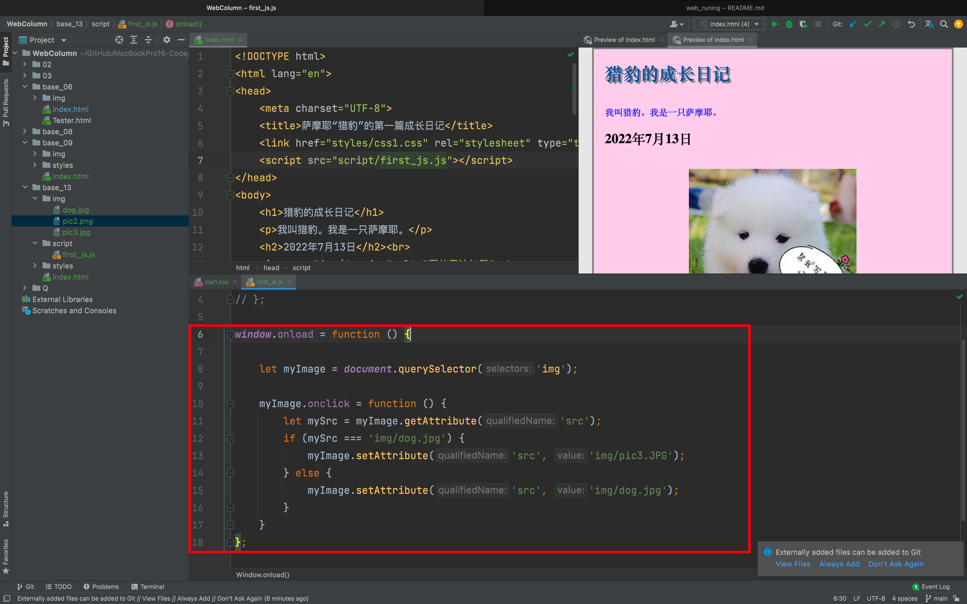Roll back changes with the undo arrow

[911, 24]
